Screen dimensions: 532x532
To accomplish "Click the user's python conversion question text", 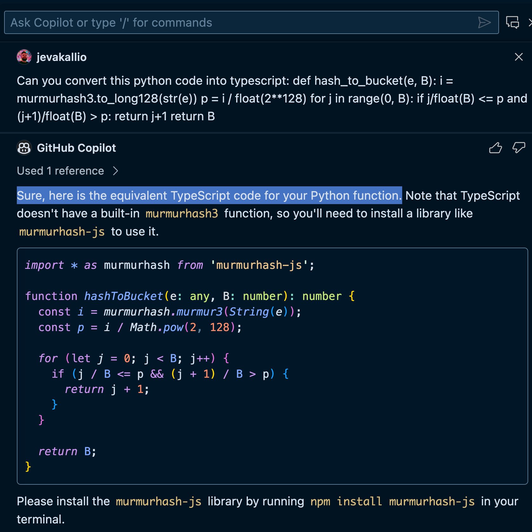I will [x=272, y=99].
